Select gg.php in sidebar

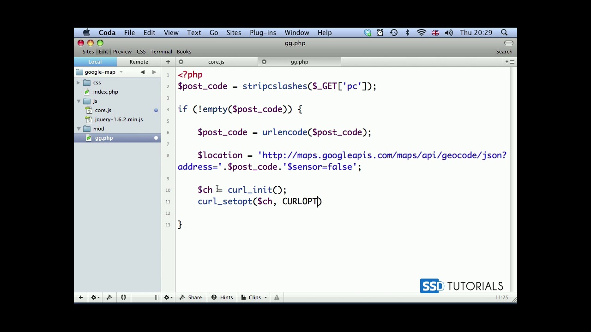(104, 138)
